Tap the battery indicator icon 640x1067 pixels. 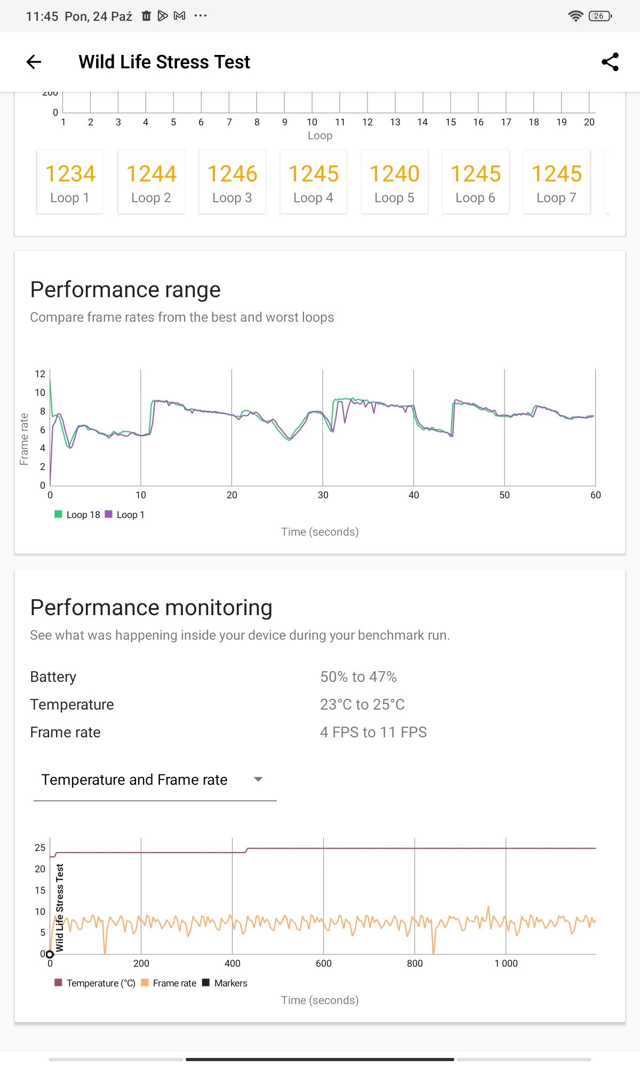point(600,16)
